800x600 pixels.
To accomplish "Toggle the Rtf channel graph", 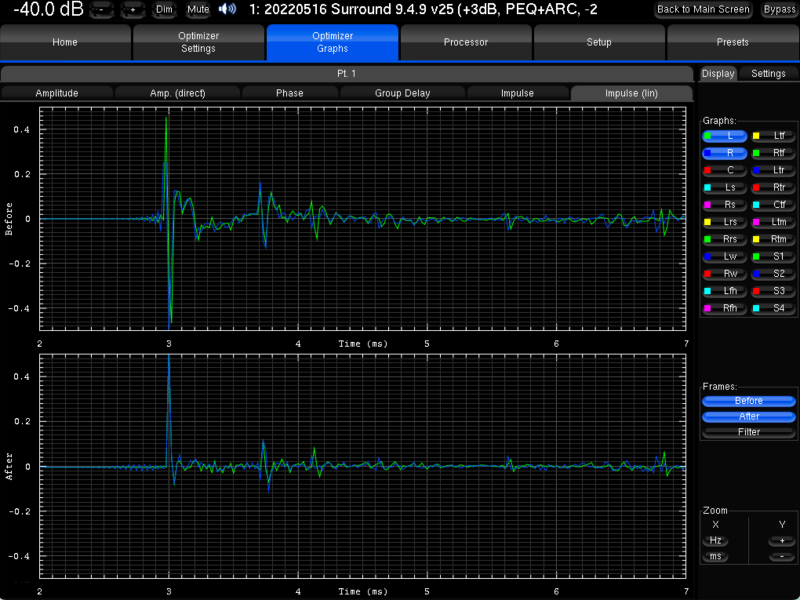I will pyautogui.click(x=773, y=153).
